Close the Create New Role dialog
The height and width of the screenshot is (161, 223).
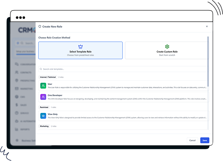[207, 26]
